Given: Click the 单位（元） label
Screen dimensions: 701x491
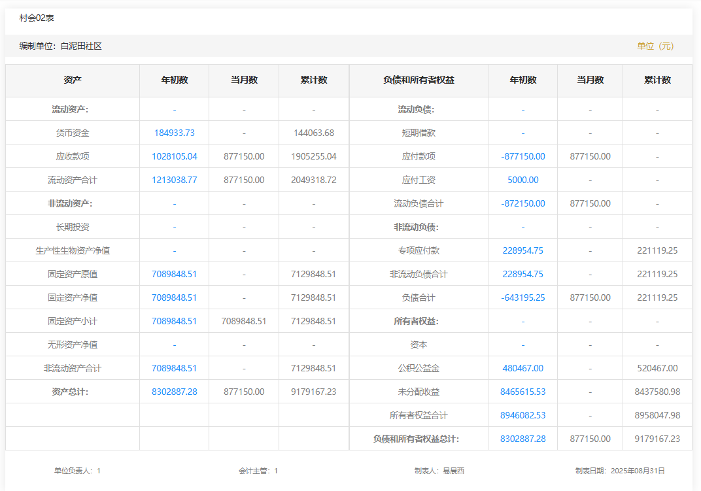Looking at the screenshot, I should (x=655, y=46).
